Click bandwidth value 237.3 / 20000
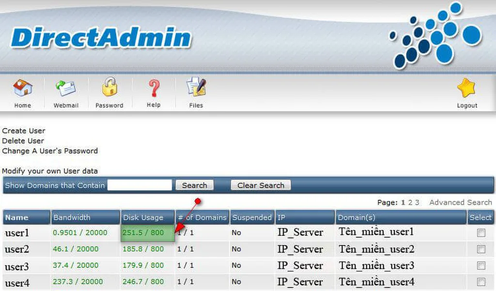The image size is (496, 291). click(x=78, y=282)
